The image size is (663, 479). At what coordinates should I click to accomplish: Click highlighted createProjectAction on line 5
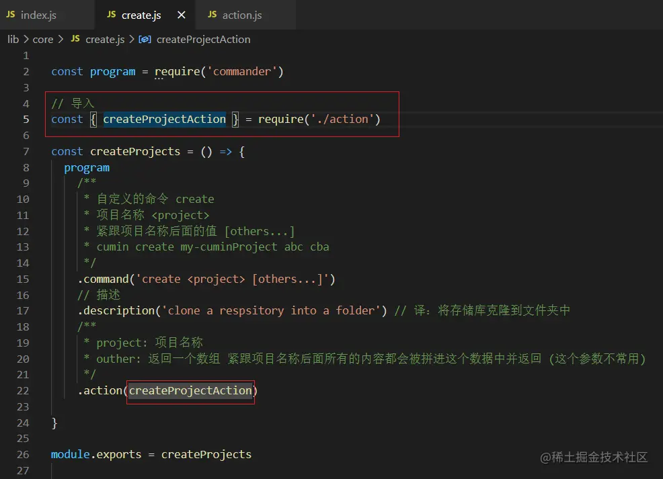165,119
